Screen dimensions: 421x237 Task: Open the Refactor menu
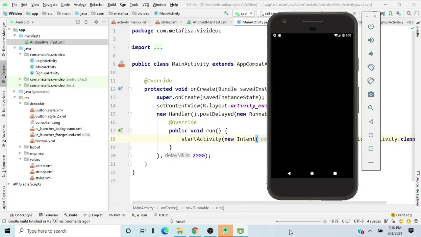pyautogui.click(x=97, y=5)
